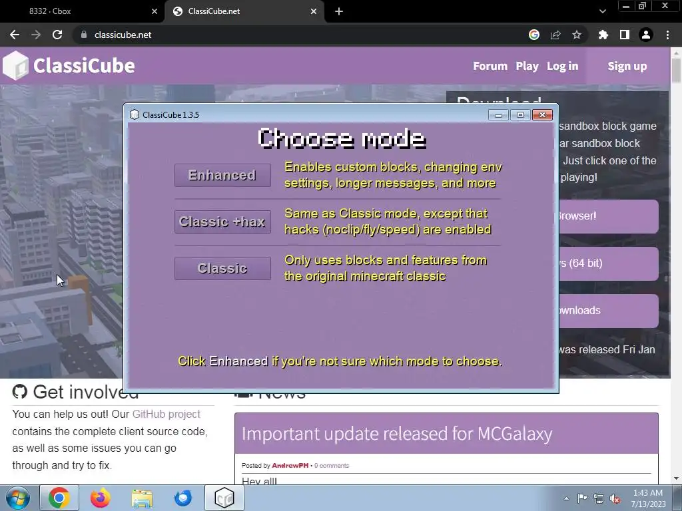Image resolution: width=682 pixels, height=511 pixels.
Task: Open the Forum link in site header
Action: tap(490, 66)
